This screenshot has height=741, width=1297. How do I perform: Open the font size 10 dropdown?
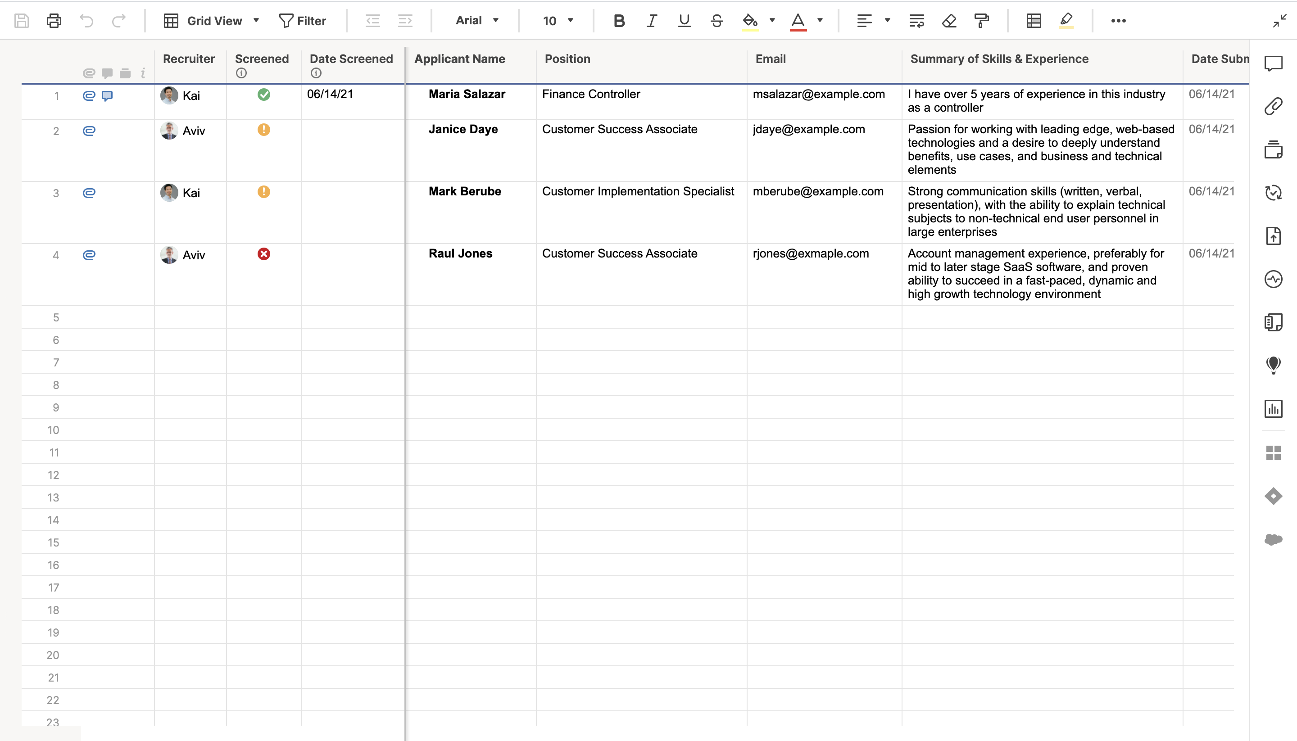tap(558, 21)
